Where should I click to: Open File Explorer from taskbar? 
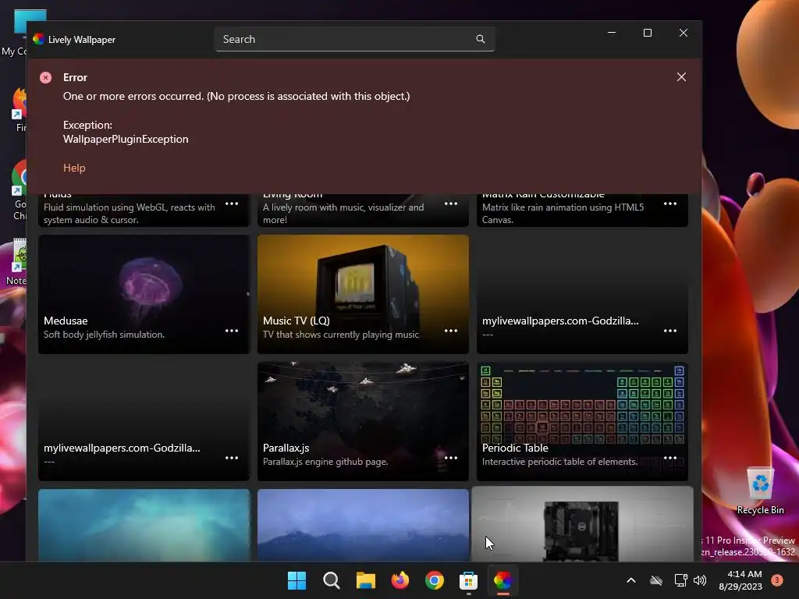365,580
